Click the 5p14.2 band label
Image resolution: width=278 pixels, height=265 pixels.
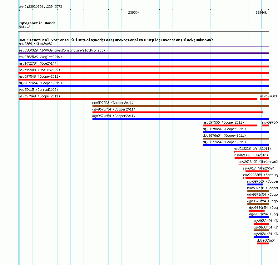click(24, 27)
